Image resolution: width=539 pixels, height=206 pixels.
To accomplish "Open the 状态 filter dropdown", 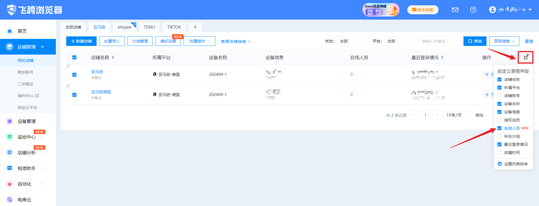I will point(352,41).
